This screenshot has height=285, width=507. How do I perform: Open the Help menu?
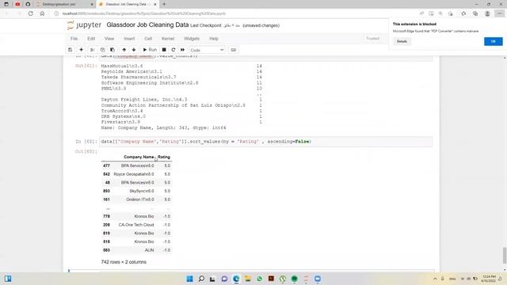tap(214, 39)
